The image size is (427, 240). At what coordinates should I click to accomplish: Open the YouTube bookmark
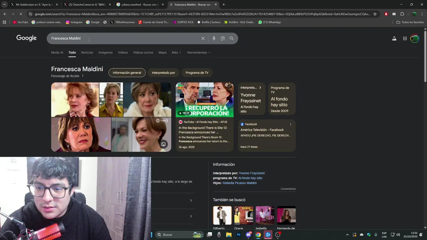click(20, 22)
